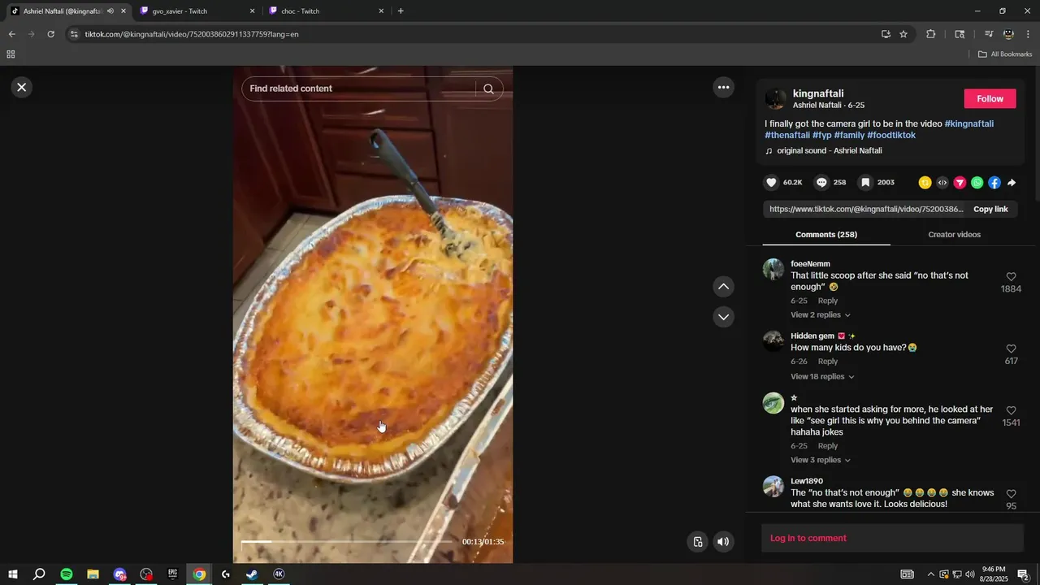Open comments via the speech bubble icon showing 258
The image size is (1040, 585).
pyautogui.click(x=821, y=183)
